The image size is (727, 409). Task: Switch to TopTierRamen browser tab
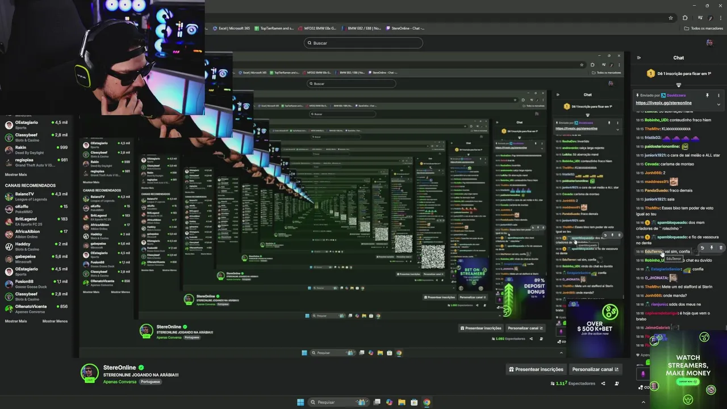click(274, 28)
